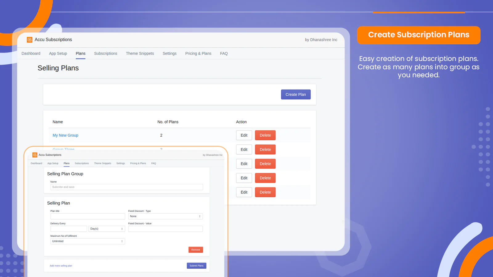This screenshot has height=277, width=493.
Task: Click the 'Action' column header
Action: tap(241, 122)
